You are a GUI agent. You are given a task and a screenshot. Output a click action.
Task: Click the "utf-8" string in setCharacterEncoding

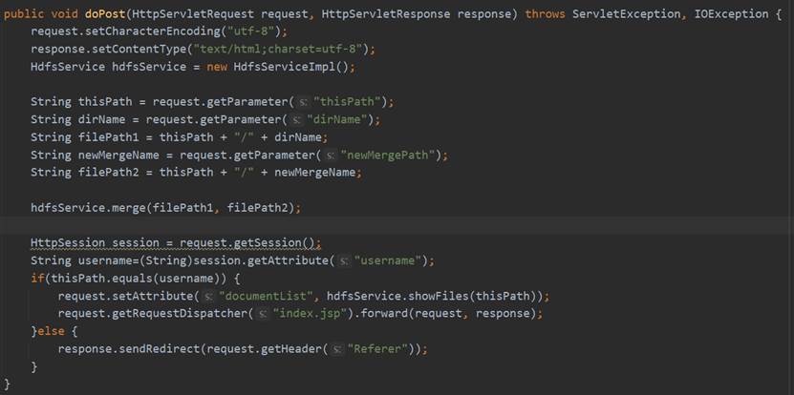[251, 31]
